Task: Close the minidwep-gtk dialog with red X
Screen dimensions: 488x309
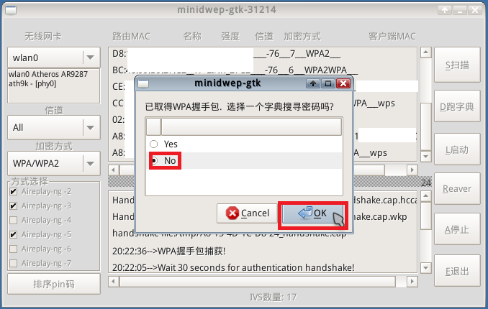Action: click(343, 83)
